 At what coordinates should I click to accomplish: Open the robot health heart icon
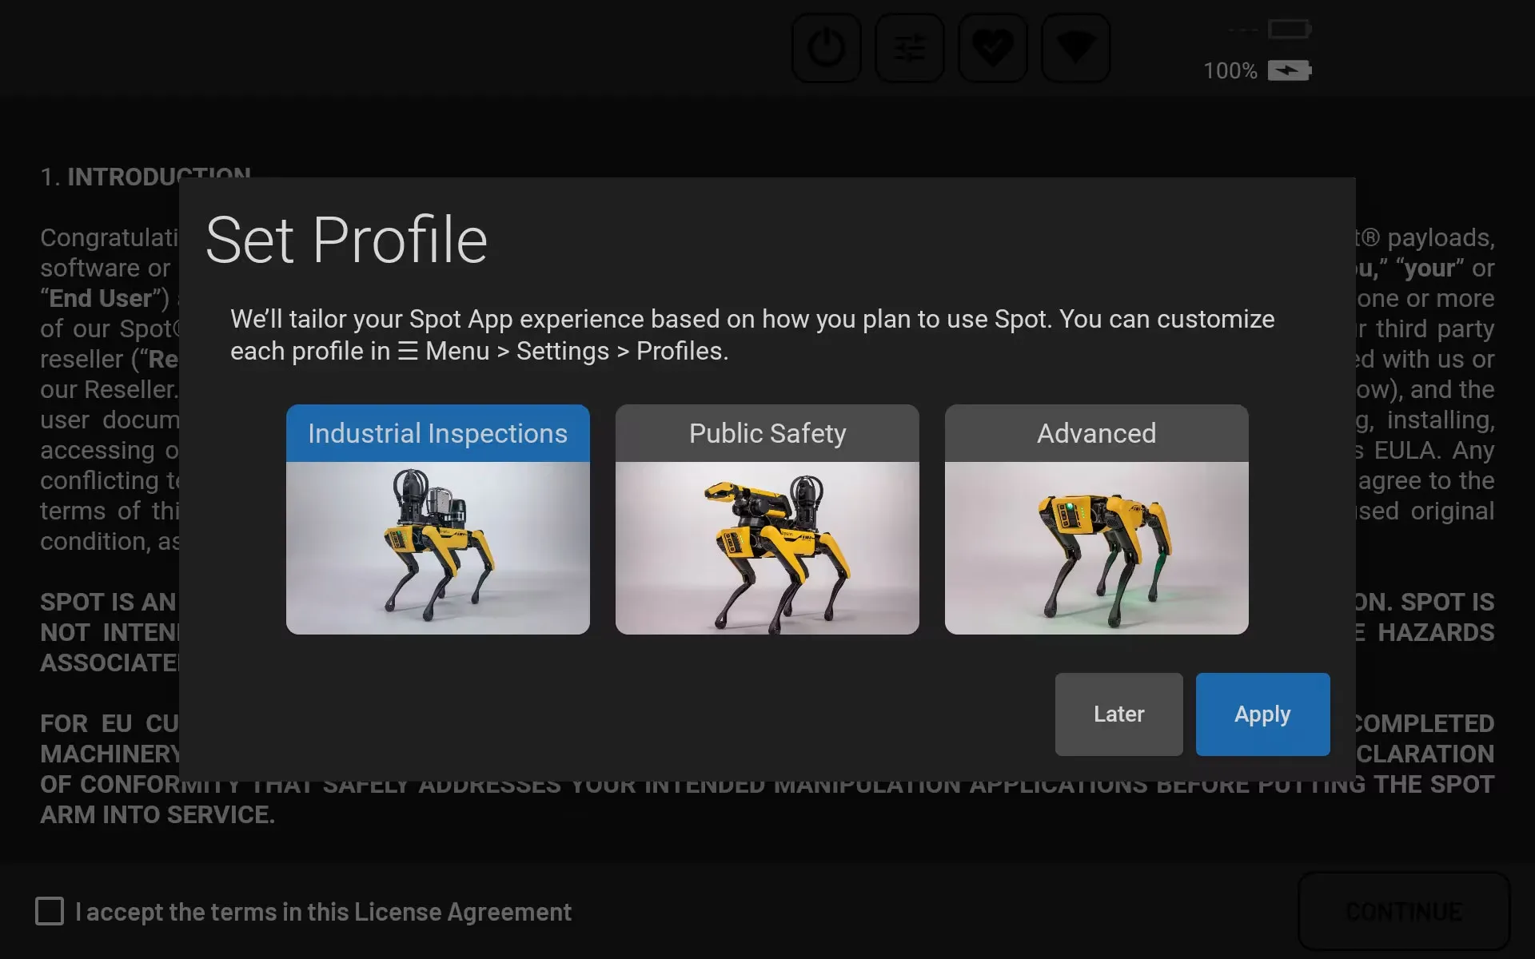(993, 48)
